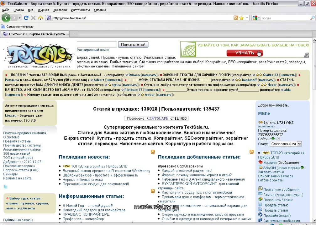
Task: Start search with the magnifier icon
Action: pyautogui.click(x=312, y=18)
